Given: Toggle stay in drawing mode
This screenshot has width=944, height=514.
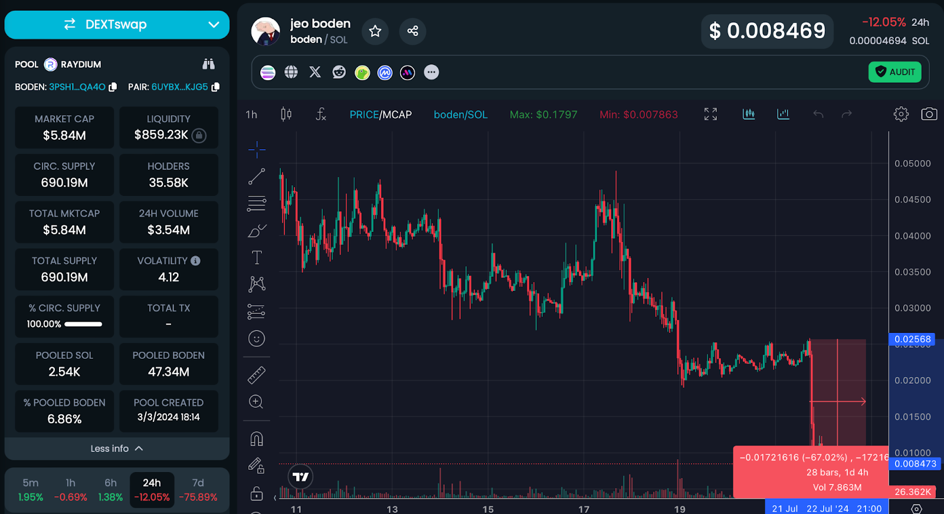Looking at the screenshot, I should pyautogui.click(x=257, y=466).
